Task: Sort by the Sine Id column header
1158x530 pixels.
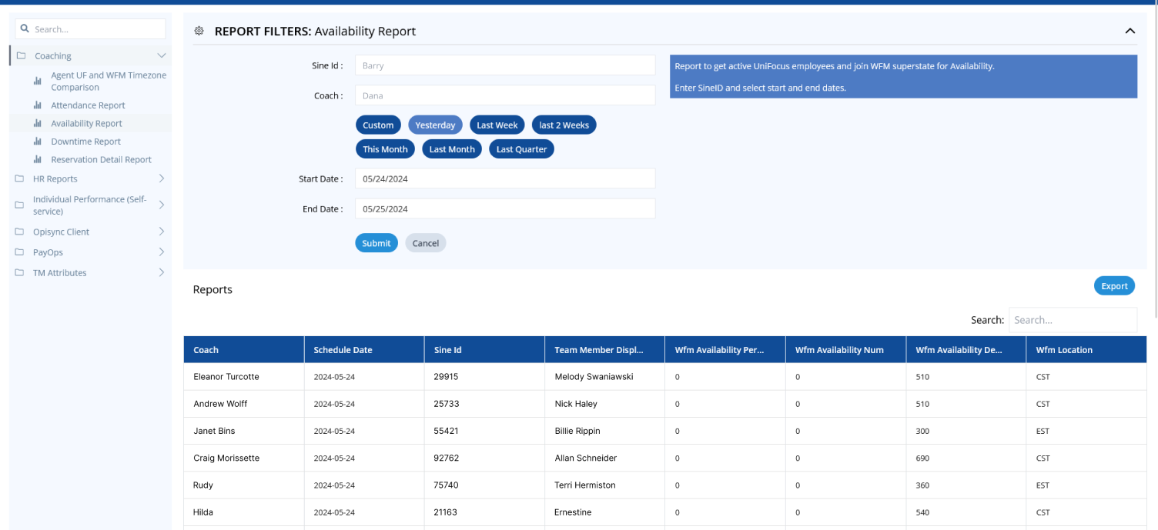Action: click(484, 349)
